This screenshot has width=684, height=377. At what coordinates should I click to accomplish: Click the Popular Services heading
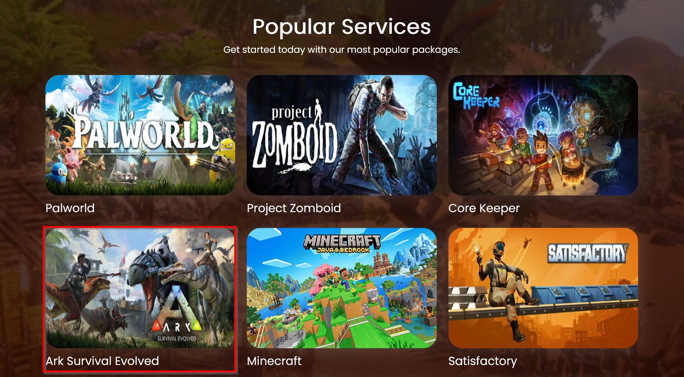(x=342, y=27)
